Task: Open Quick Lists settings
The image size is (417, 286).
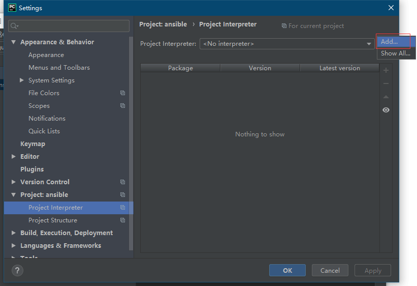Action: point(44,131)
